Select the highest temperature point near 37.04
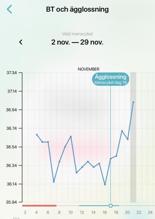The height and width of the screenshot is (219, 155). coord(133,102)
